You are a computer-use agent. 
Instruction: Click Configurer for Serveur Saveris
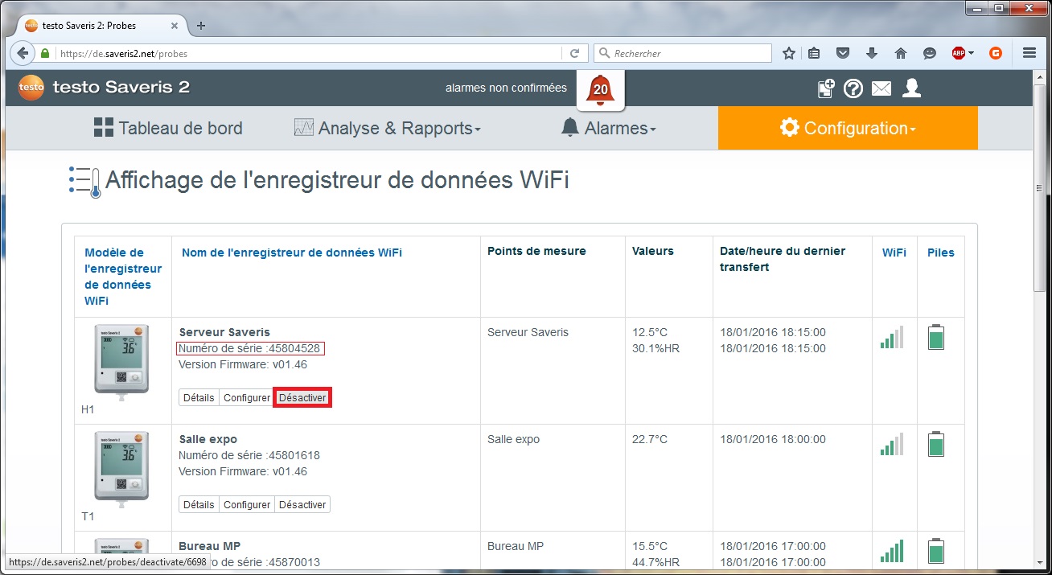pyautogui.click(x=247, y=398)
